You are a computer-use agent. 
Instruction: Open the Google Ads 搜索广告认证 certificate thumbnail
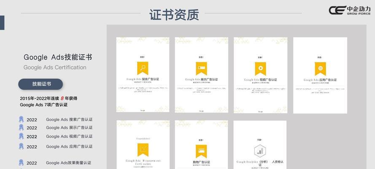click(x=143, y=75)
